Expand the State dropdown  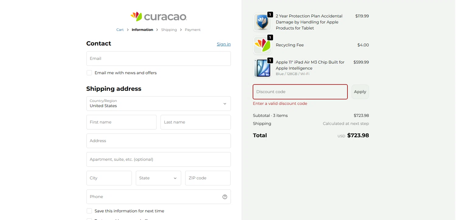click(x=158, y=178)
